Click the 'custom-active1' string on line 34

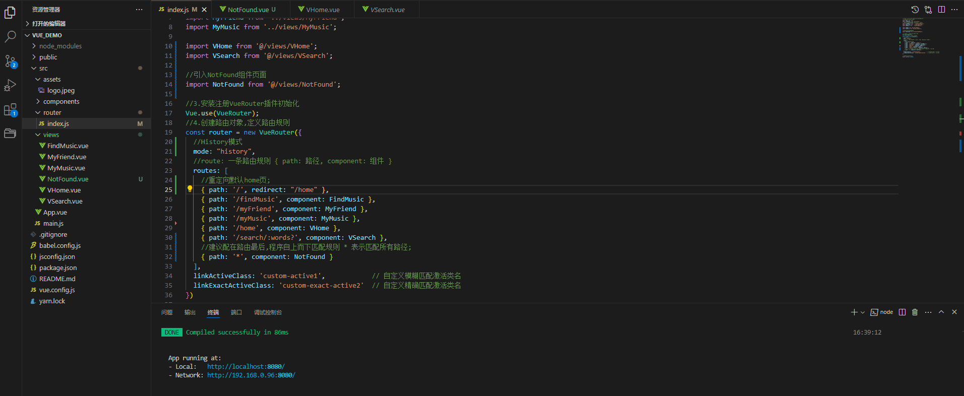tap(290, 276)
